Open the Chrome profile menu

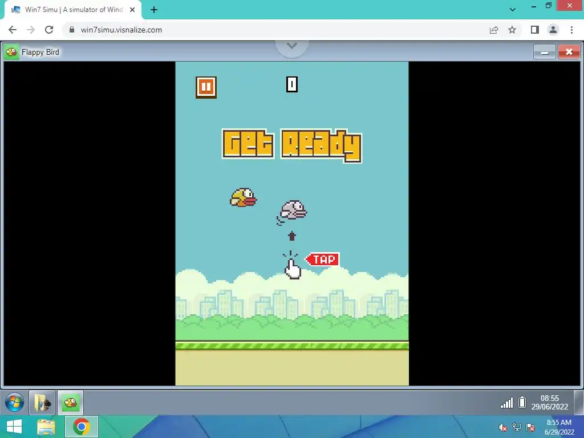[553, 30]
